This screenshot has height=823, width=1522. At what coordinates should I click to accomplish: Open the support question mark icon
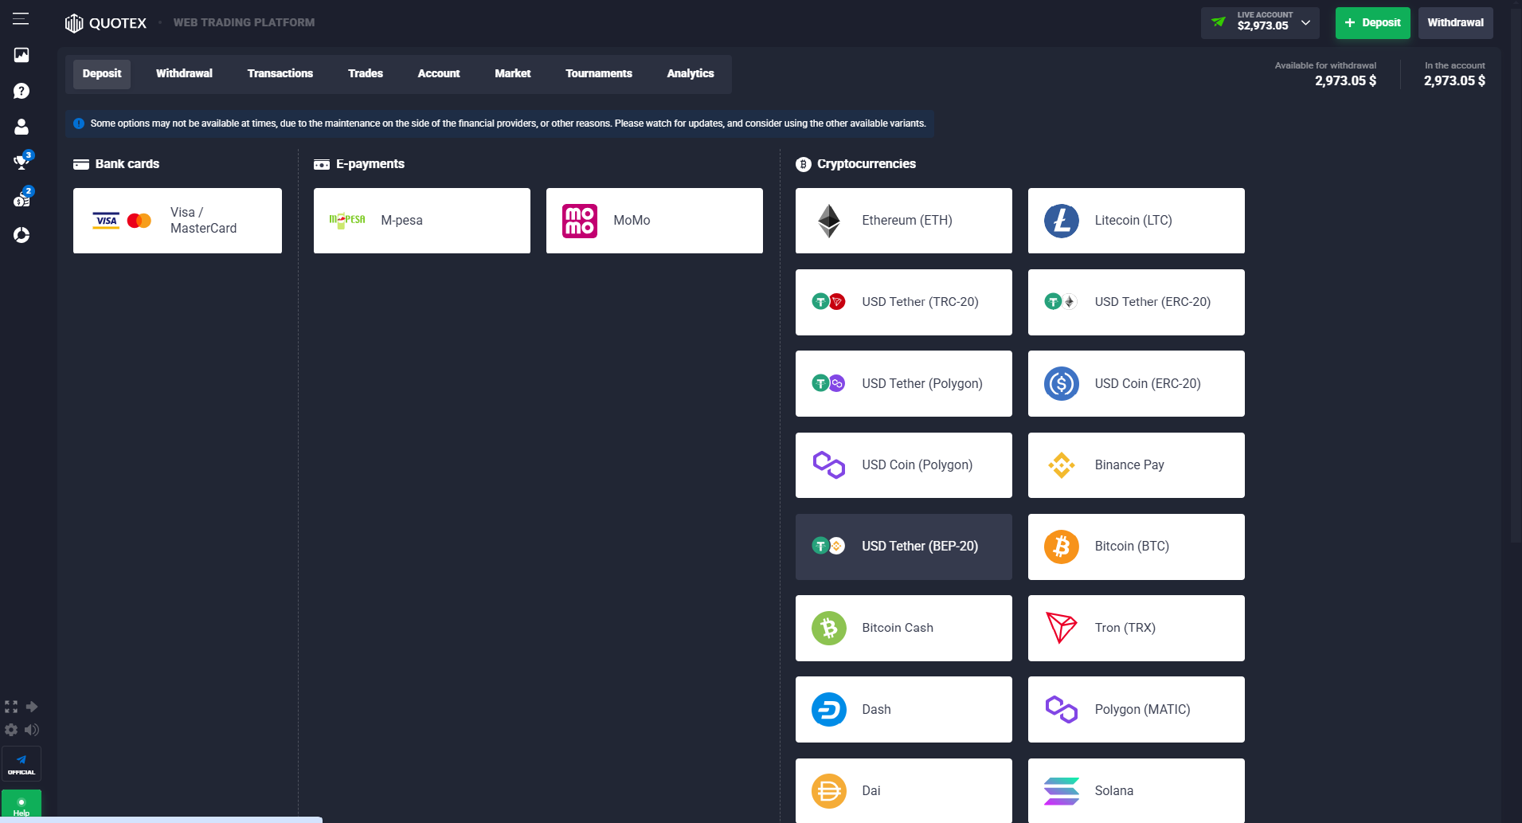22,91
